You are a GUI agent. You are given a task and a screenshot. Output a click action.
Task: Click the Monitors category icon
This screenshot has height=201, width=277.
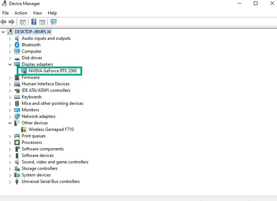pyautogui.click(x=17, y=110)
